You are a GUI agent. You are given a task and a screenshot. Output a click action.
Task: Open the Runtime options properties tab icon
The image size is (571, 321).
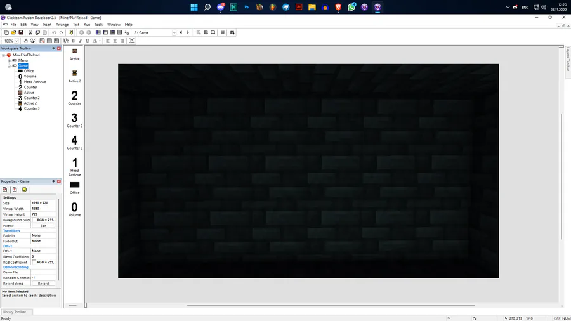[15, 189]
